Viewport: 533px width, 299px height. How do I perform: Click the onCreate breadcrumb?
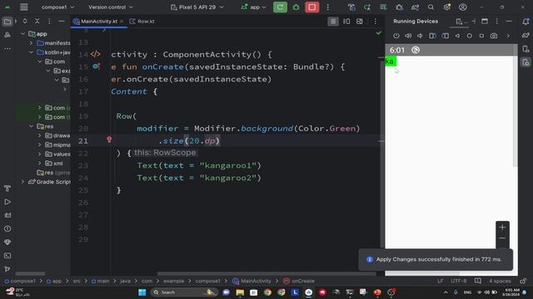coord(299,281)
